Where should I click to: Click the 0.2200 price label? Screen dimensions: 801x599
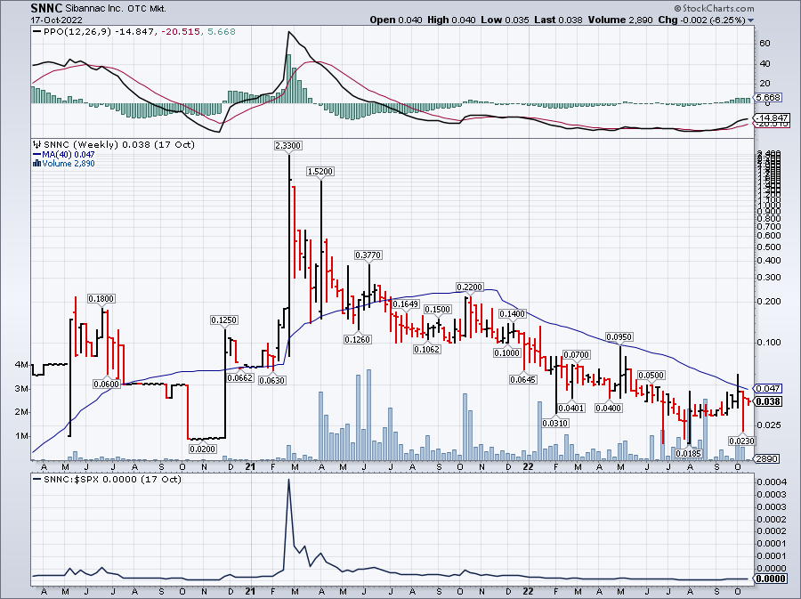(x=469, y=287)
